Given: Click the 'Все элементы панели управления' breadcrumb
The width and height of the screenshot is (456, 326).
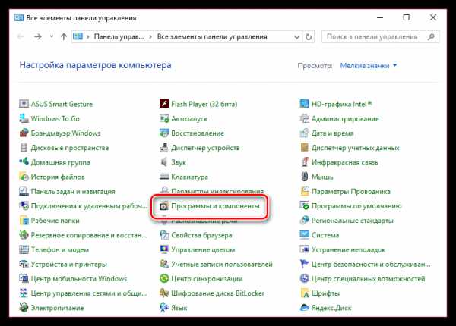Looking at the screenshot, I should pyautogui.click(x=214, y=36).
